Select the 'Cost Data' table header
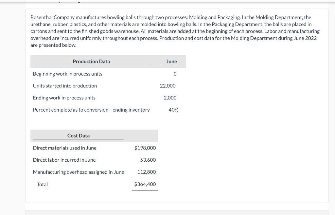Screen dimensions: 335x215 coord(79,136)
